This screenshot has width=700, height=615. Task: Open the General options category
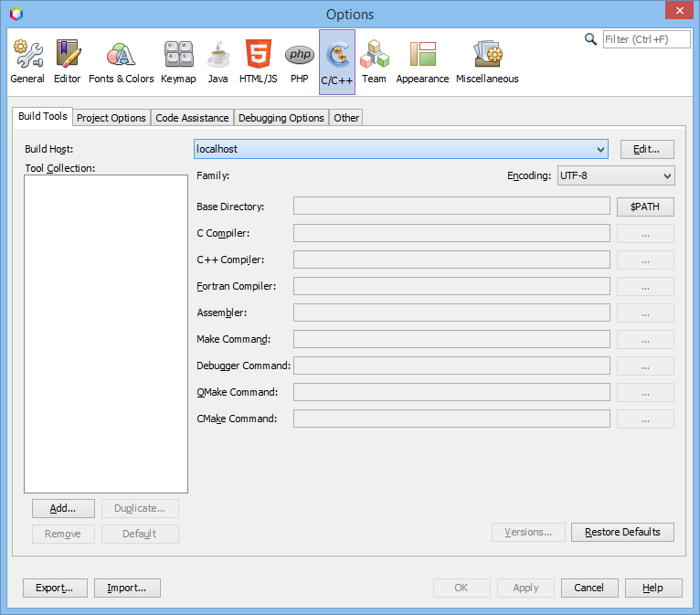coord(27,61)
